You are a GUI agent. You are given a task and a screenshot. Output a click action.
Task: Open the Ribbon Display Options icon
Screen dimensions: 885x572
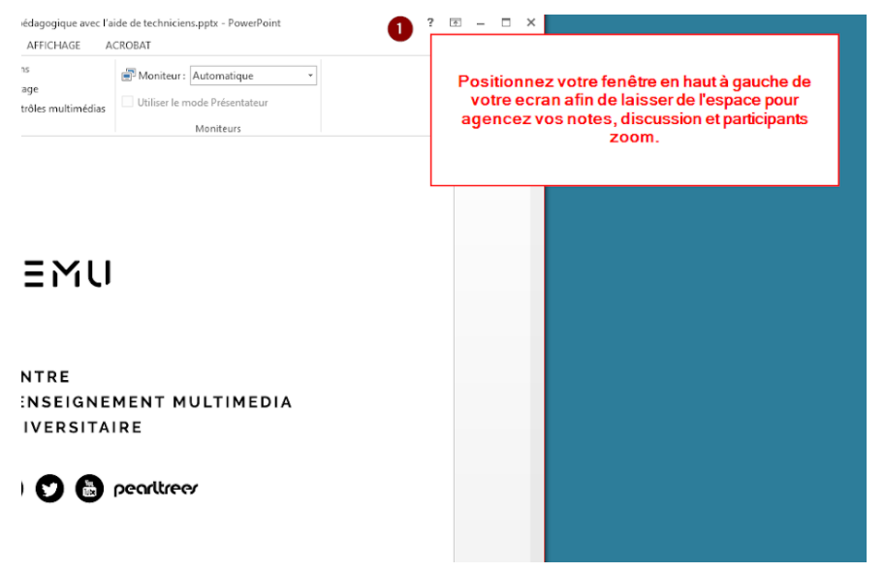456,22
